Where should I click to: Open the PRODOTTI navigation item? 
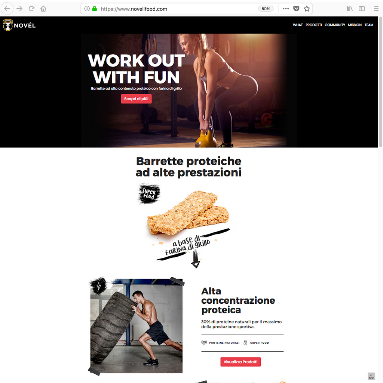click(x=314, y=25)
